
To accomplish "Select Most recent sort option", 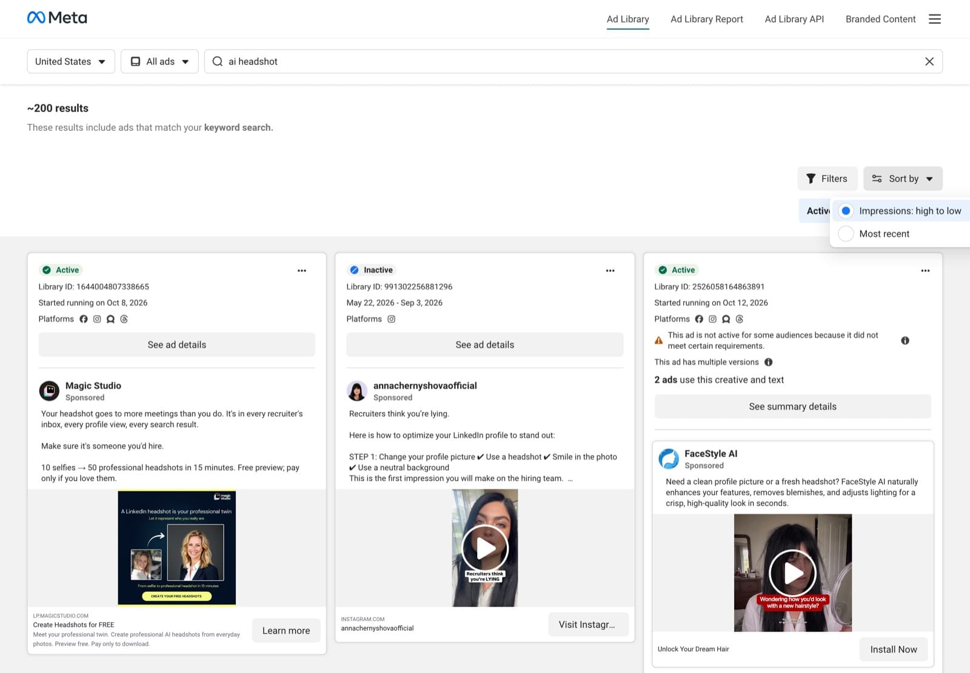I will [901, 234].
